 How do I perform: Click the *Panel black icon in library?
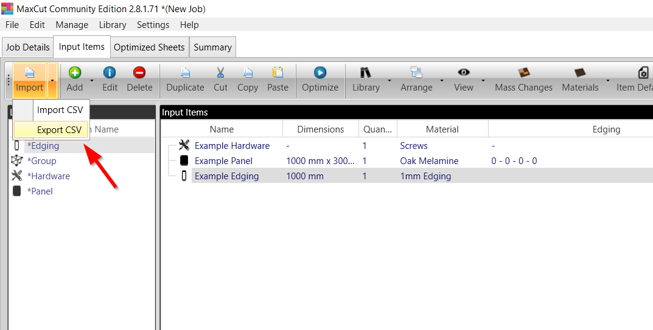[16, 191]
